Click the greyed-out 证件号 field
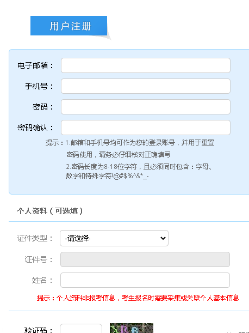Viewport: 249px width, 333px height. (x=145, y=259)
